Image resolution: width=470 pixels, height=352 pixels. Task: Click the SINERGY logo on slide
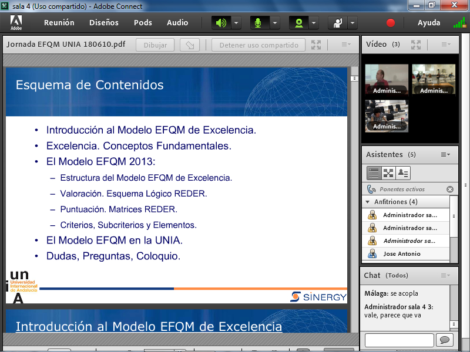tap(318, 297)
